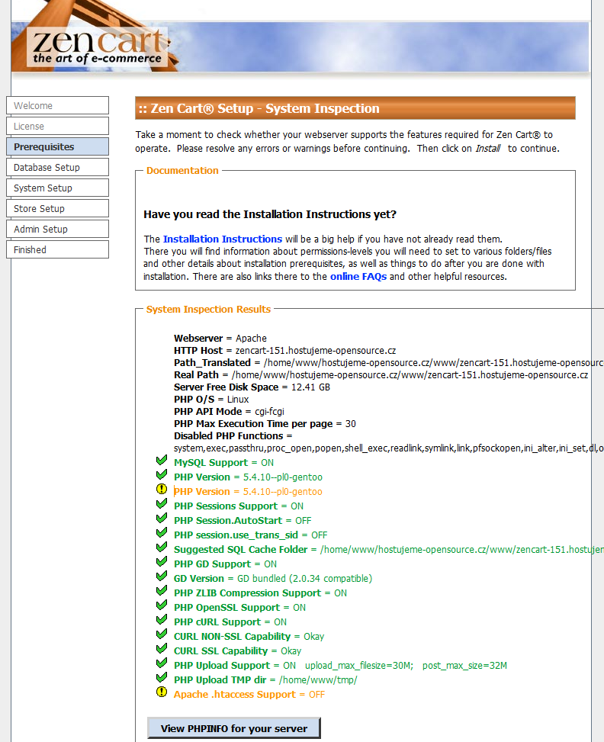The image size is (604, 742).
Task: Click the MySQL Support = ON text
Action: 223,463
